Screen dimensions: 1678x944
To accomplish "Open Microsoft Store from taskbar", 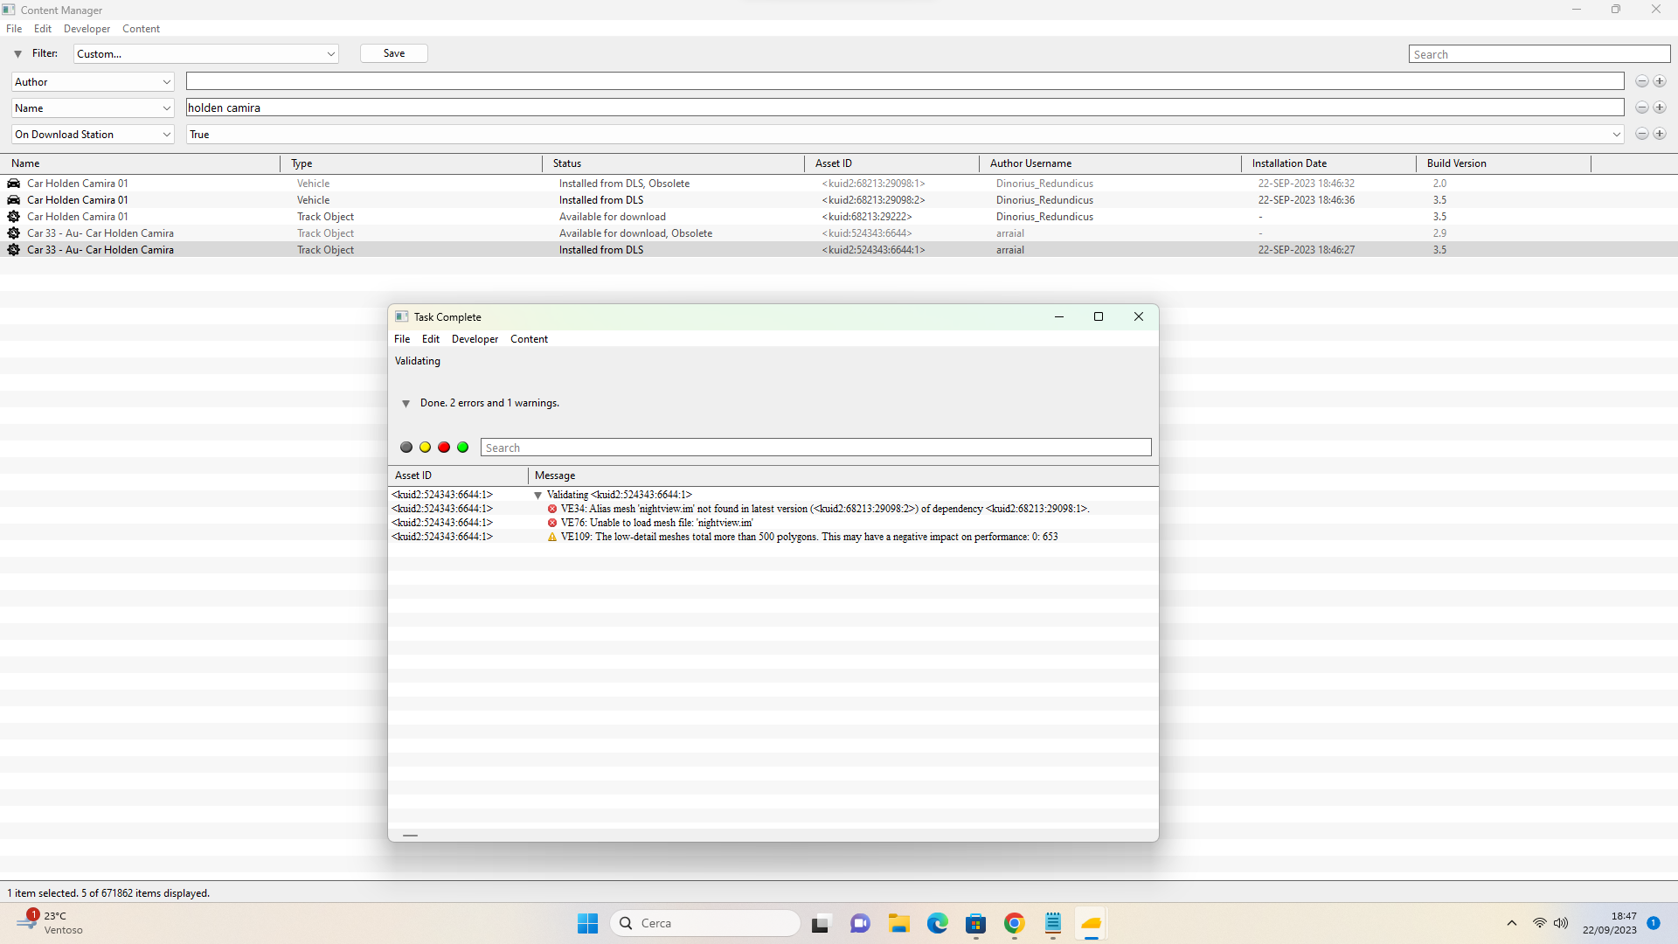I will pos(976,923).
